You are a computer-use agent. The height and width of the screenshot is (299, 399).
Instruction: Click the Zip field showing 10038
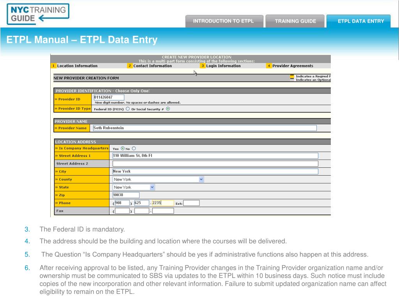click(126, 195)
